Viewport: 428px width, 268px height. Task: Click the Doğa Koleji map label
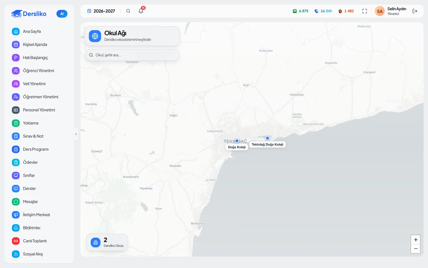[x=237, y=147]
